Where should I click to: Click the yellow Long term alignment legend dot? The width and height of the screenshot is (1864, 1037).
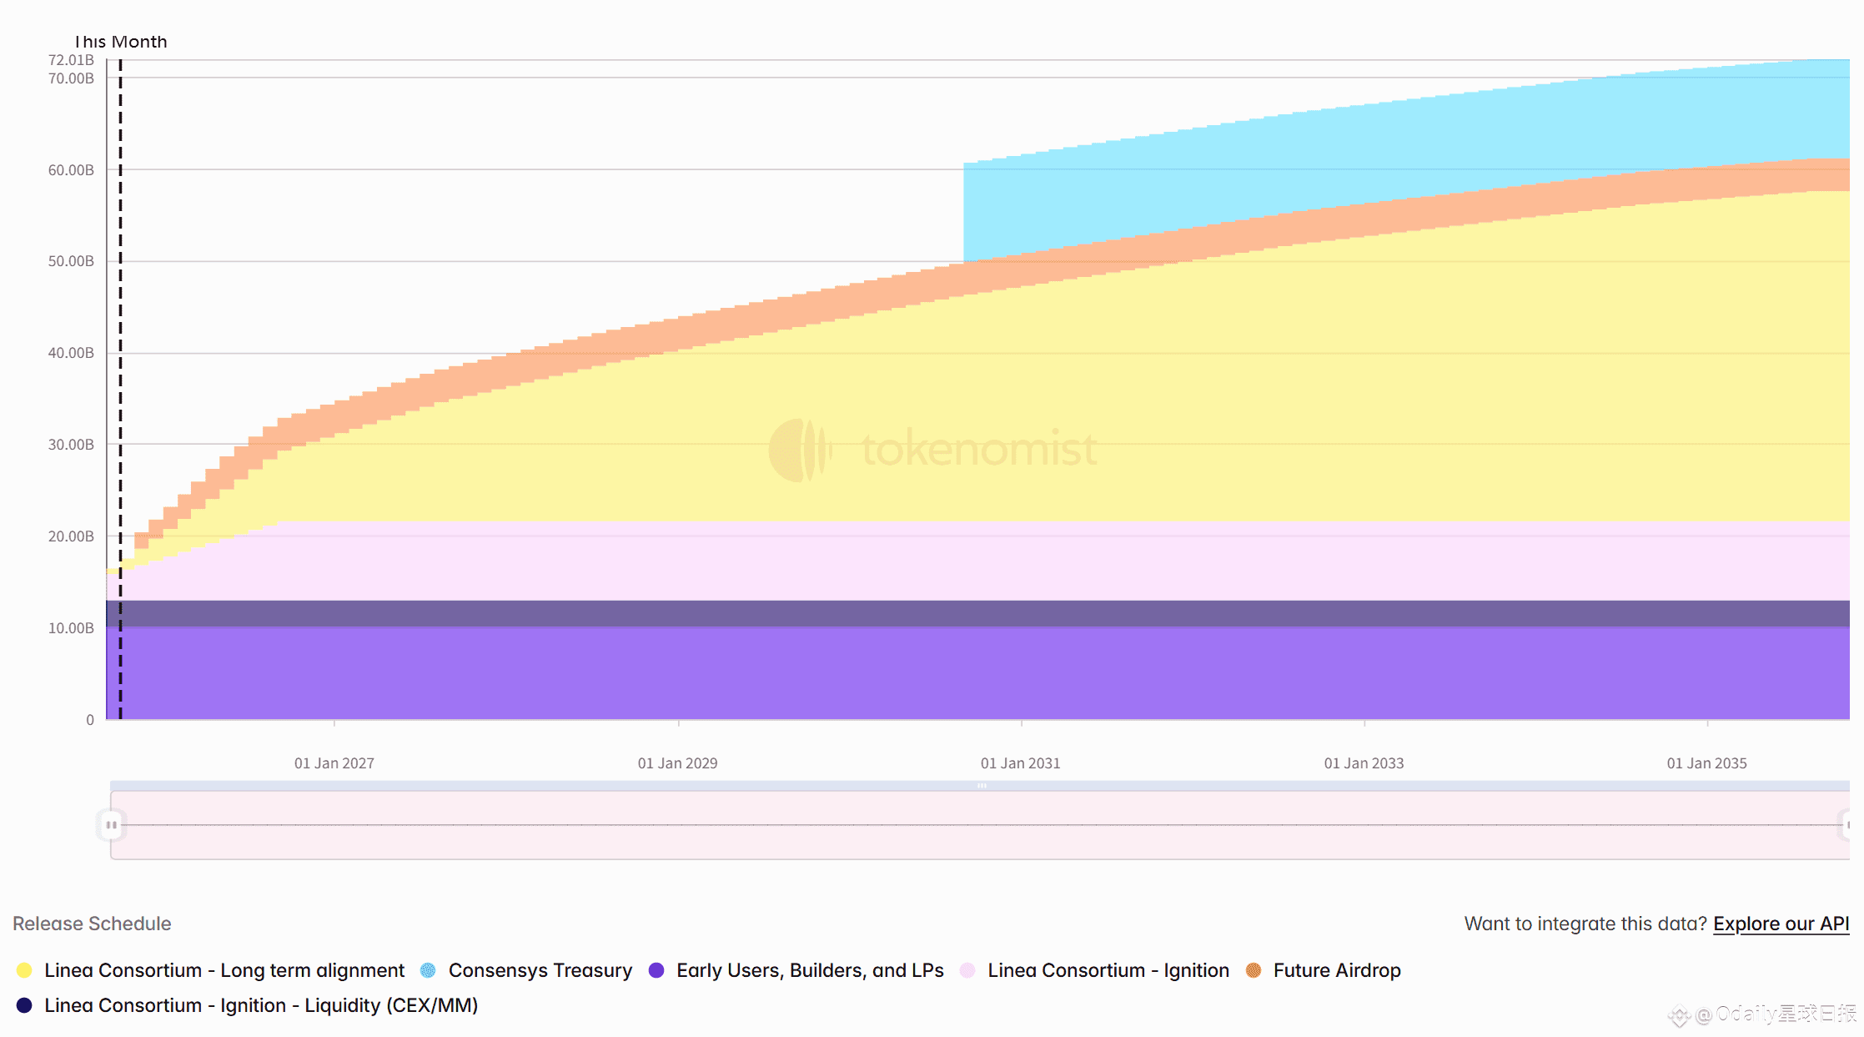24,970
